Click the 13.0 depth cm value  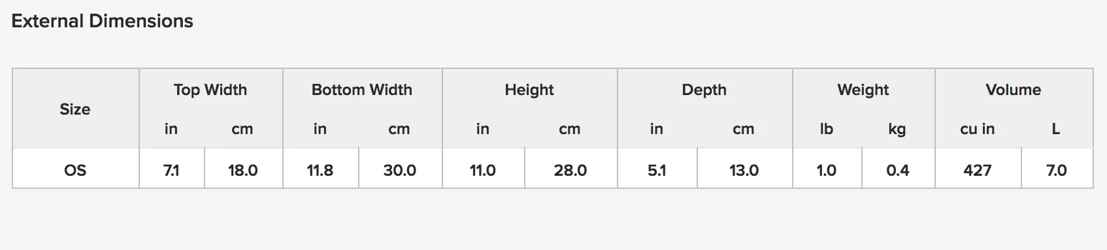point(744,170)
